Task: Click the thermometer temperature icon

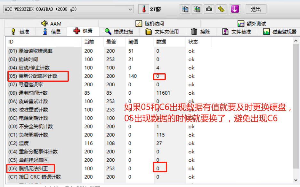Action: [x=144, y=9]
